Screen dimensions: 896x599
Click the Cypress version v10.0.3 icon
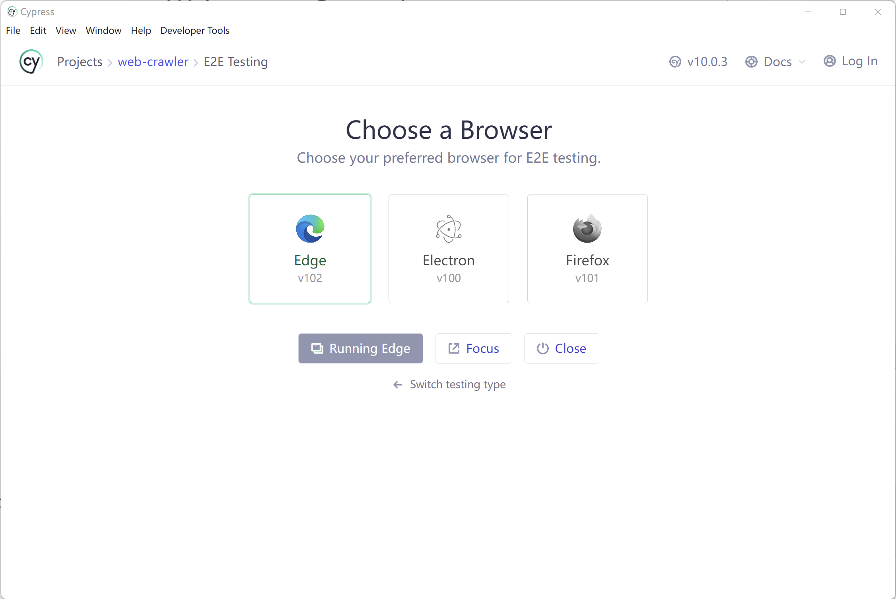click(x=675, y=62)
